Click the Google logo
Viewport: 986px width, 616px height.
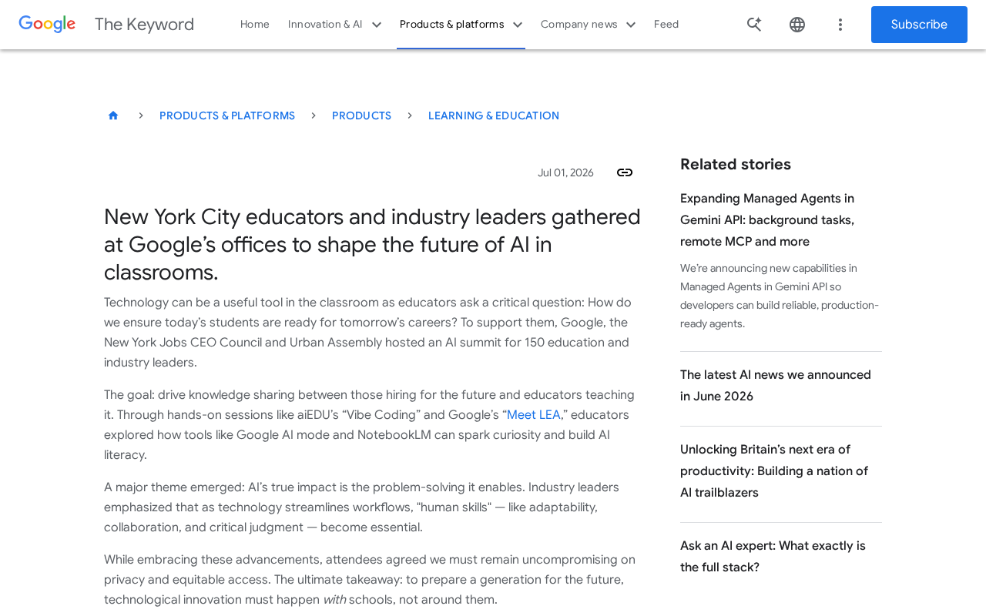coord(47,25)
